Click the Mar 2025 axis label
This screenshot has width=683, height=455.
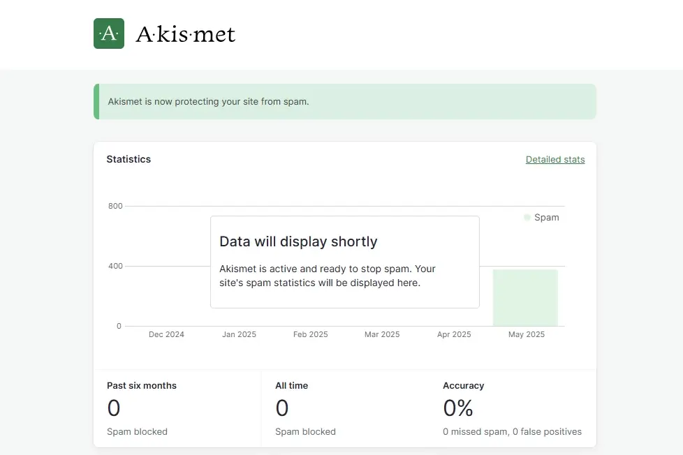[382, 334]
